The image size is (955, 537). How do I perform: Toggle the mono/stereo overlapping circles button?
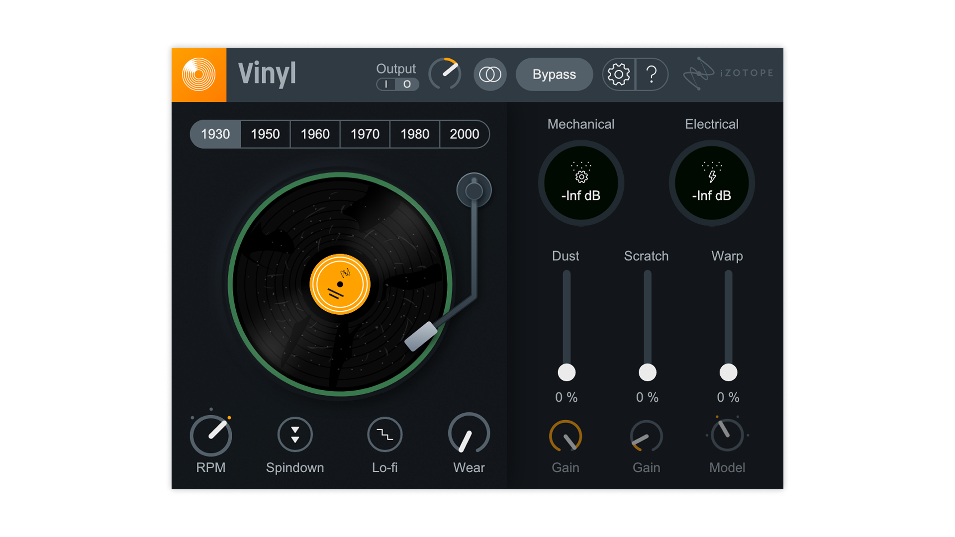click(x=490, y=75)
